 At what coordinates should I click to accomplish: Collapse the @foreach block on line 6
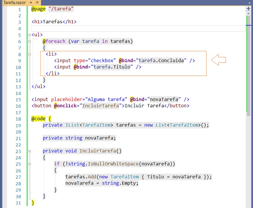[x=30, y=41]
